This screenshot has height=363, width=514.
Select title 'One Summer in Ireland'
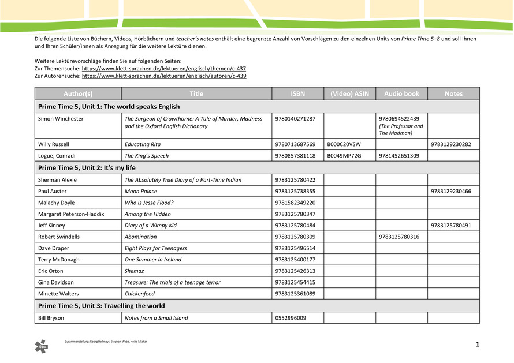(153, 260)
